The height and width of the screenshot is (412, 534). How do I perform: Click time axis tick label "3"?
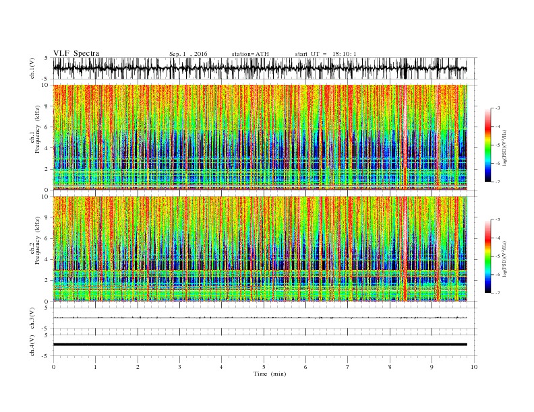179,367
